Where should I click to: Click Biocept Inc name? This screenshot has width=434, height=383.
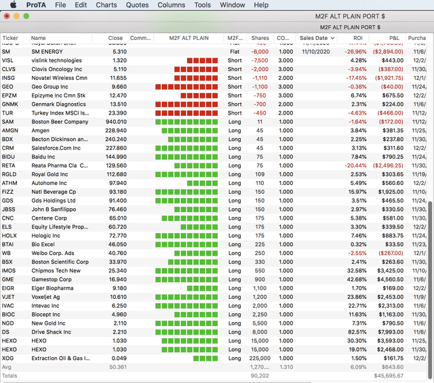click(x=45, y=315)
